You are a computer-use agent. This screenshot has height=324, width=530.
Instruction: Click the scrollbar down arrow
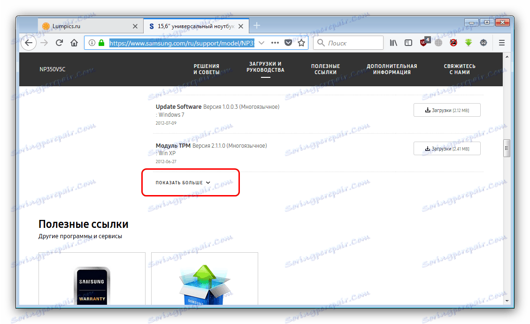(507, 301)
